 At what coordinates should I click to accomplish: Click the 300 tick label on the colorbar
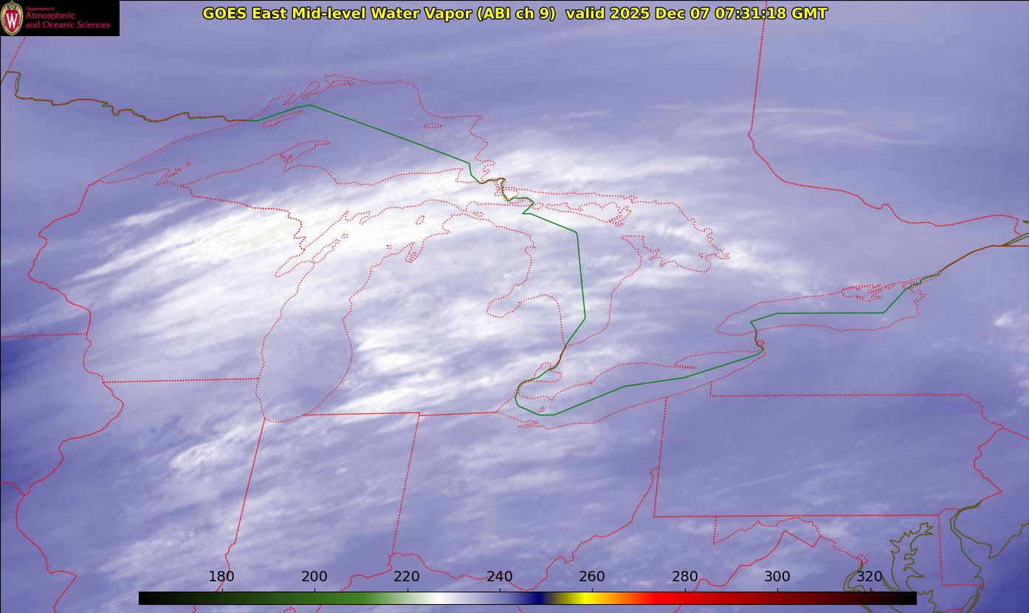[777, 576]
